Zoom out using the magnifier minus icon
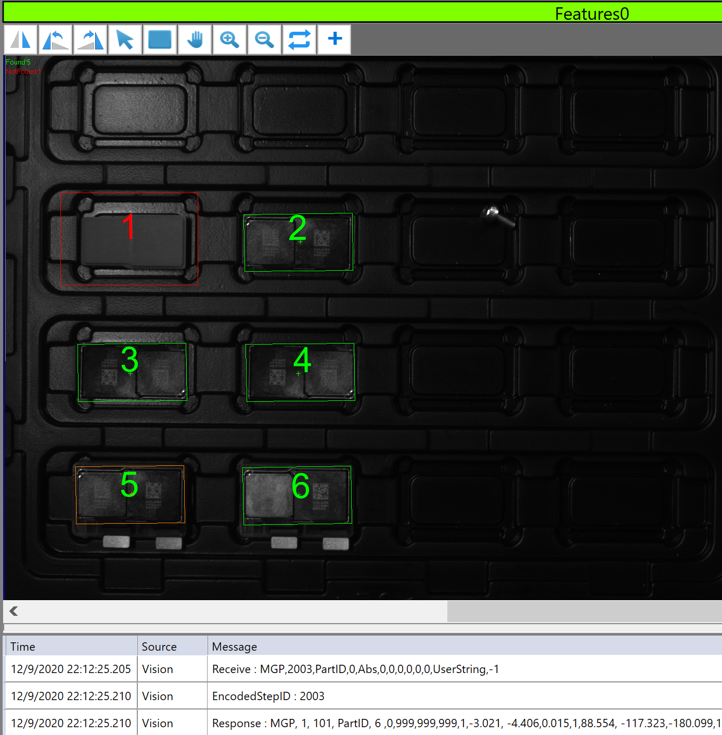The image size is (722, 735). pos(264,40)
